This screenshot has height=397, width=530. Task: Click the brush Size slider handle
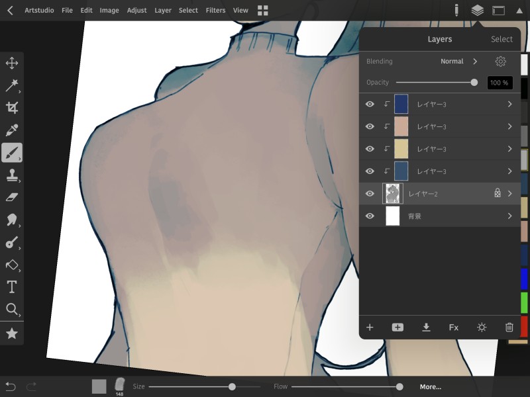(232, 386)
